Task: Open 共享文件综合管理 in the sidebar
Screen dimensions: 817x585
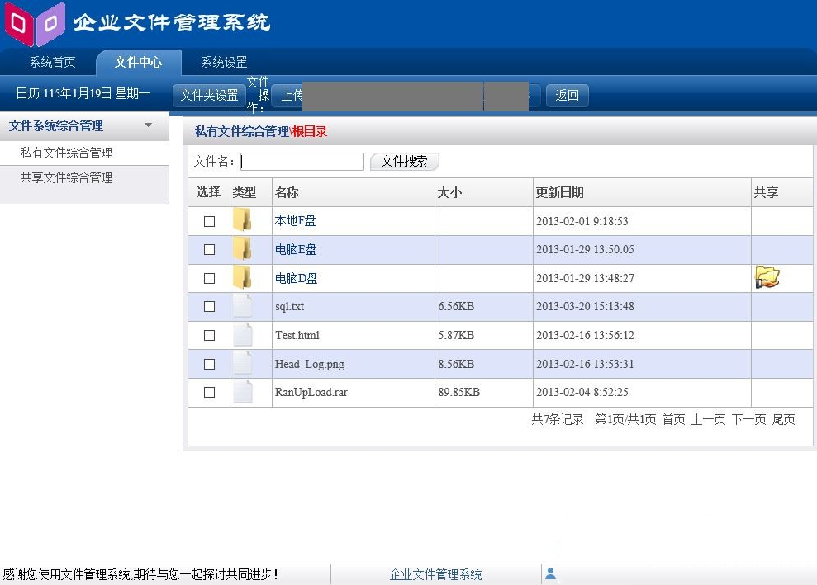Action: pos(66,178)
